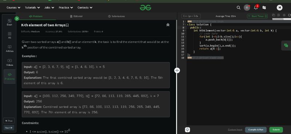Switch to the Editorial tab
This screenshot has width=291, height=134.
click(76, 16)
